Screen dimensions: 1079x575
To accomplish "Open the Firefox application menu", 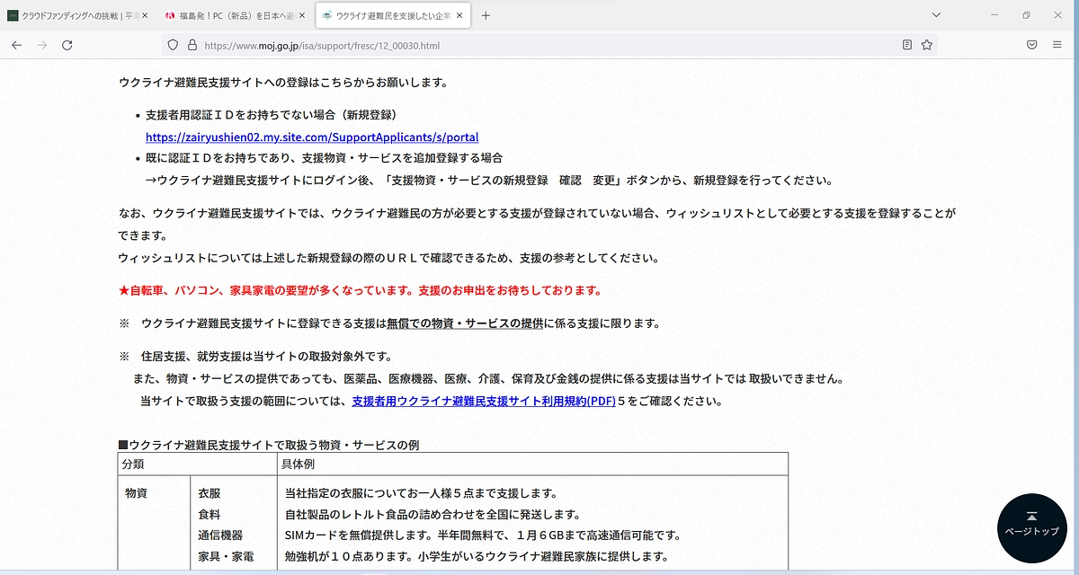I will [1057, 44].
